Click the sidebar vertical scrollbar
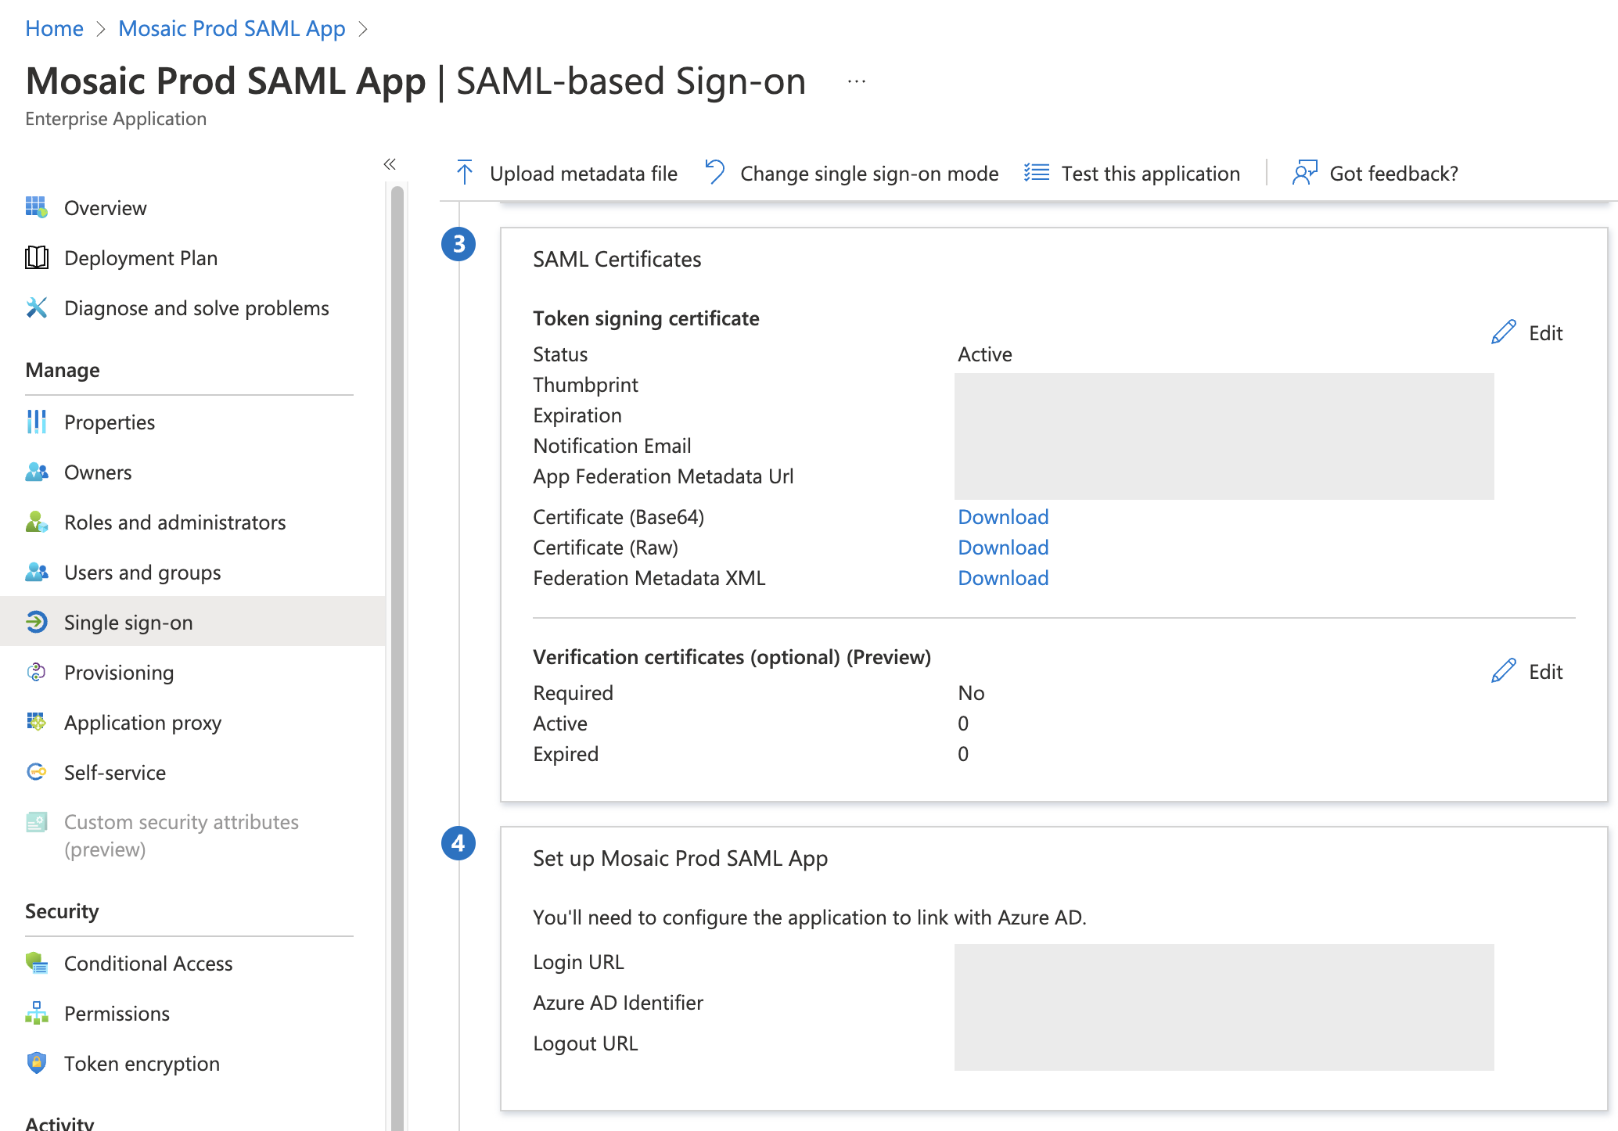Viewport: 1618px width, 1131px height. click(x=397, y=626)
